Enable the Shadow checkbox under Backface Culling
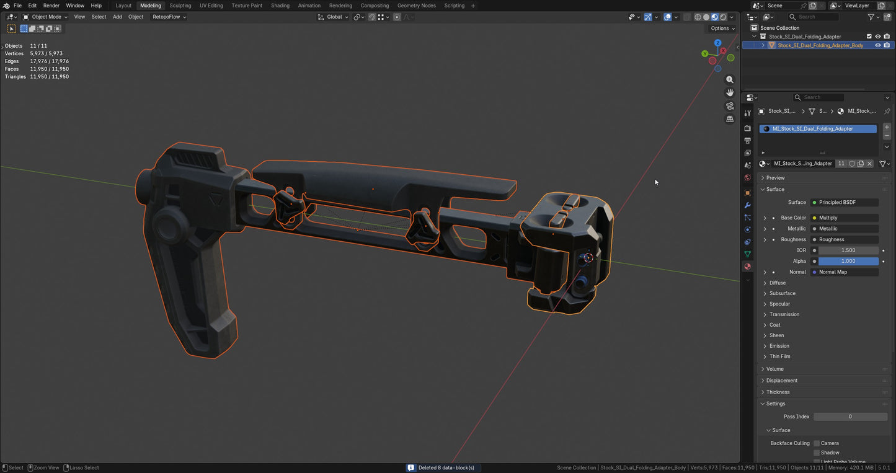The width and height of the screenshot is (896, 473). [817, 453]
